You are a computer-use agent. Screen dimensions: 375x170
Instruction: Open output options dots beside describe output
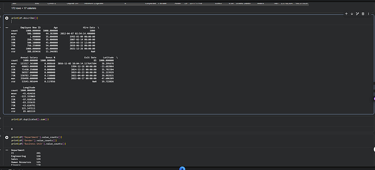7,28
